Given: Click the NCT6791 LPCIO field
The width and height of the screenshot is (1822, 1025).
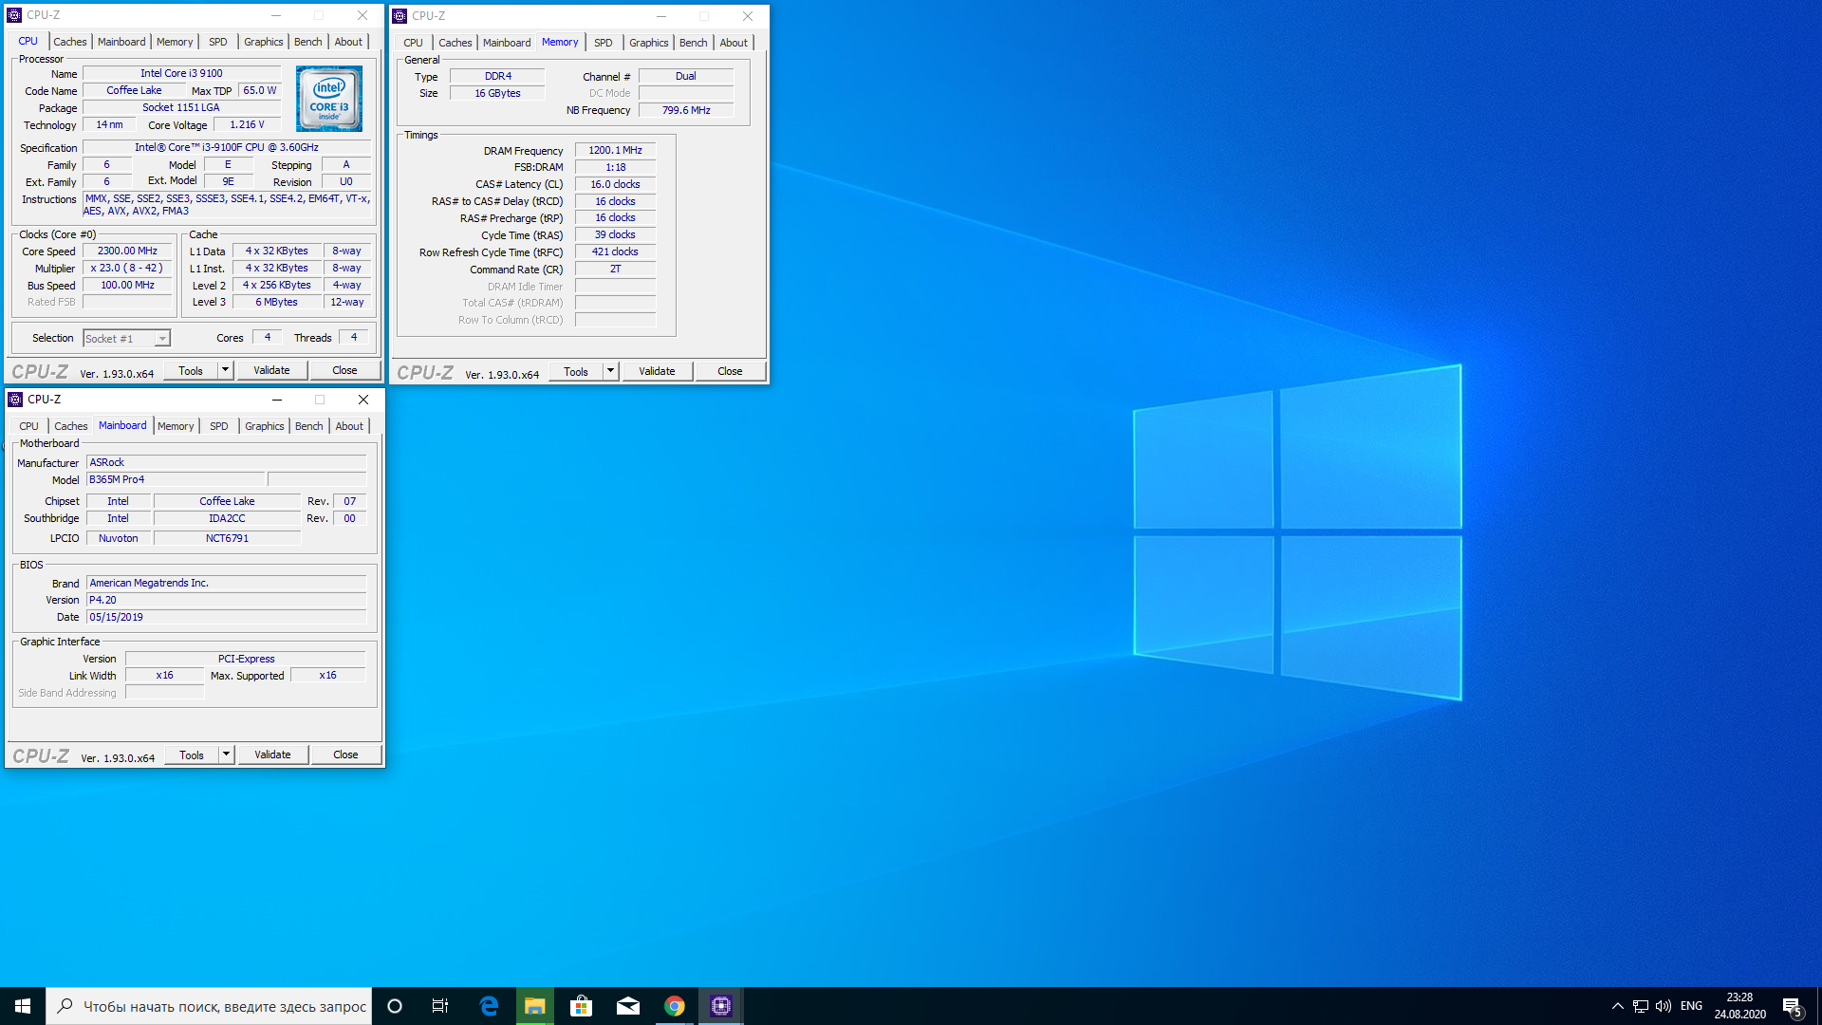Looking at the screenshot, I should click(x=227, y=538).
